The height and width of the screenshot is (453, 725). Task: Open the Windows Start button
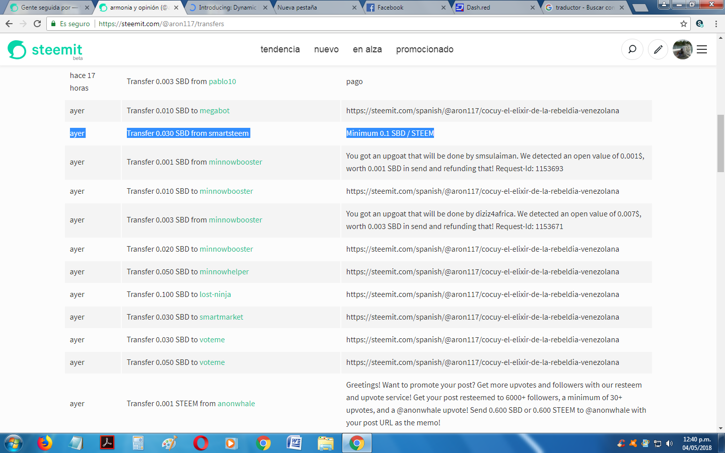pyautogui.click(x=14, y=443)
